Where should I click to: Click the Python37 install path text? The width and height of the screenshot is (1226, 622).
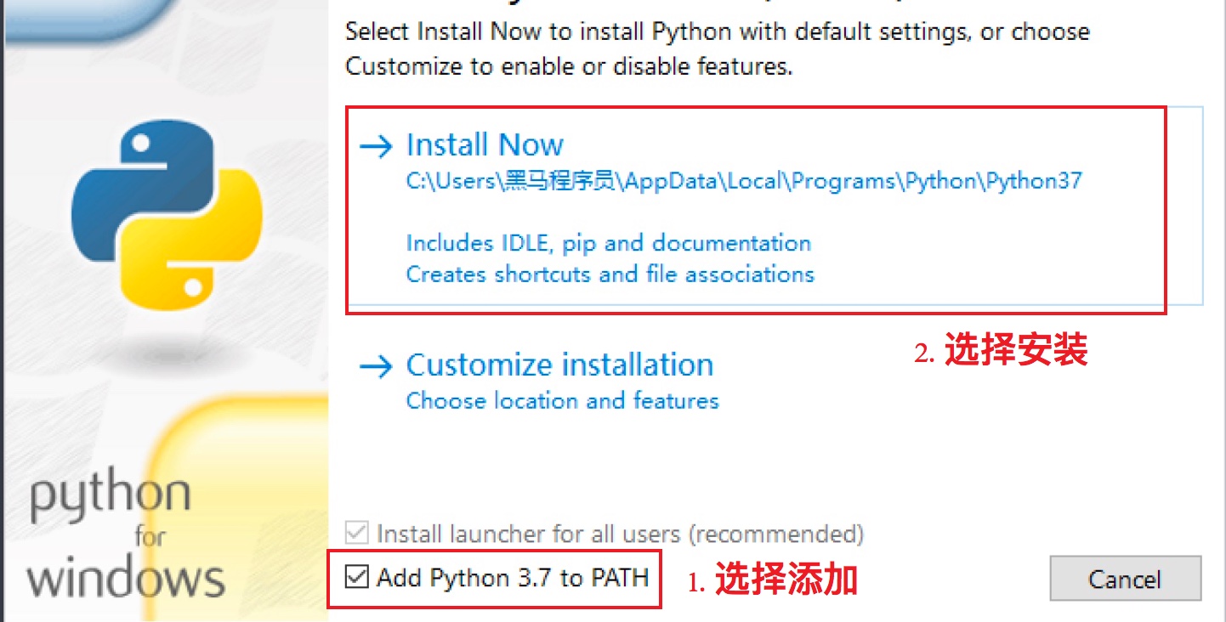tap(744, 181)
